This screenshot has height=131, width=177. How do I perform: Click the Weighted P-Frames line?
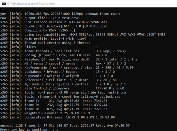57,113
